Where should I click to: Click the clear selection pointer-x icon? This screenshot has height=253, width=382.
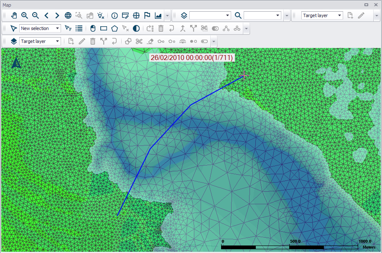click(x=125, y=28)
